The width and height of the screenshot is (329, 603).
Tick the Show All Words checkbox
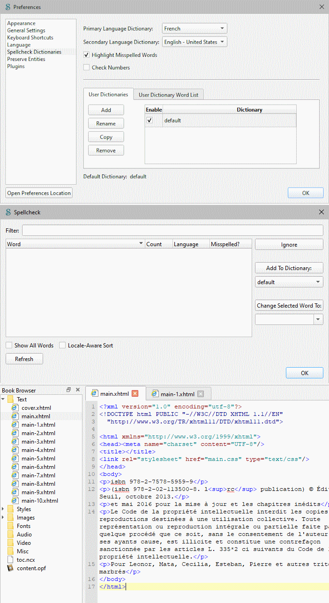pyautogui.click(x=9, y=346)
